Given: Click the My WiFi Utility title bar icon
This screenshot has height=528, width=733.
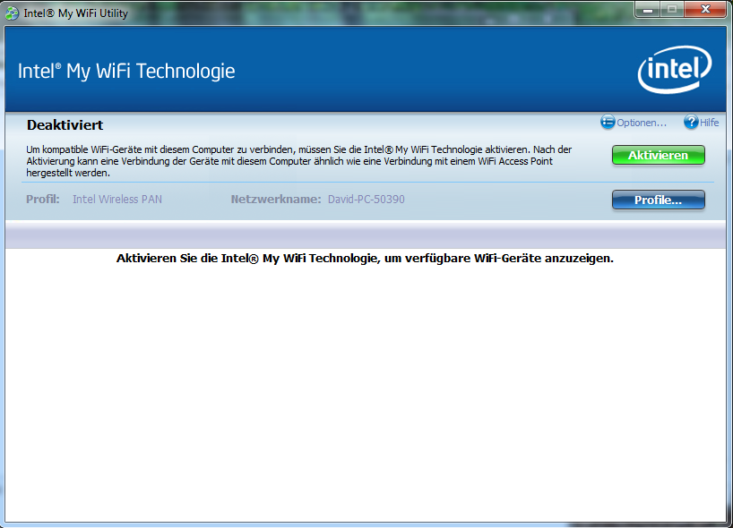Looking at the screenshot, I should [12, 13].
